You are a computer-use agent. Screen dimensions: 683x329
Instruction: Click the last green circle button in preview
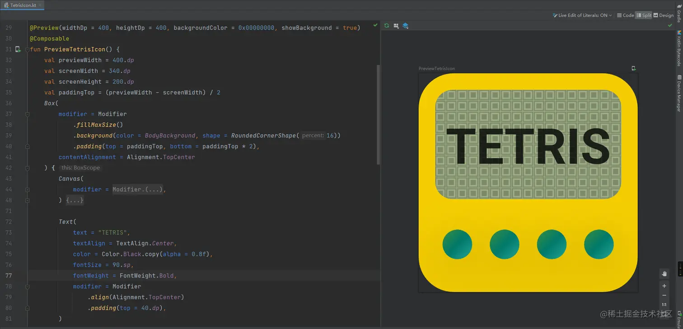click(x=599, y=244)
